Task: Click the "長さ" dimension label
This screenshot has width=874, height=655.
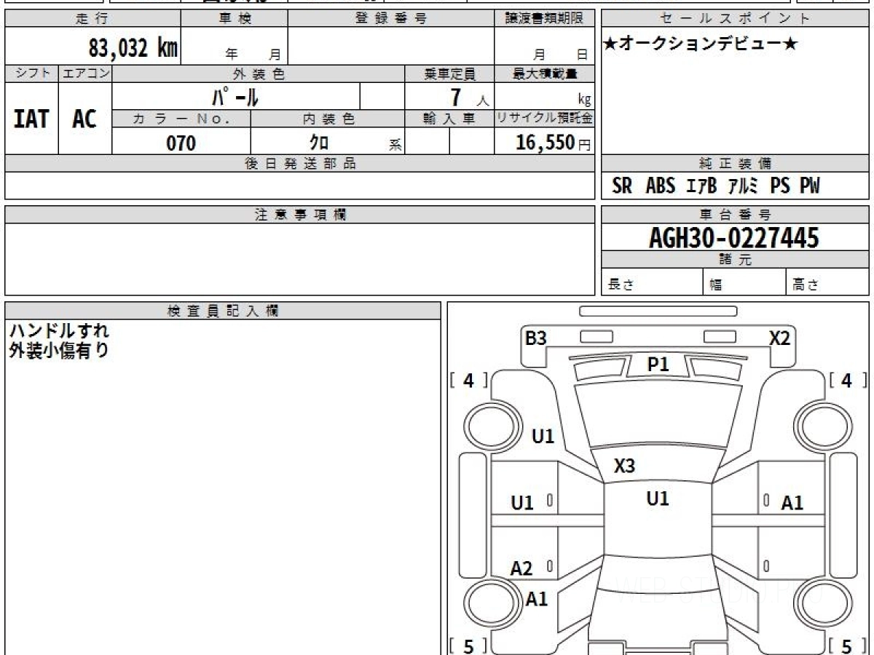Action: (620, 285)
